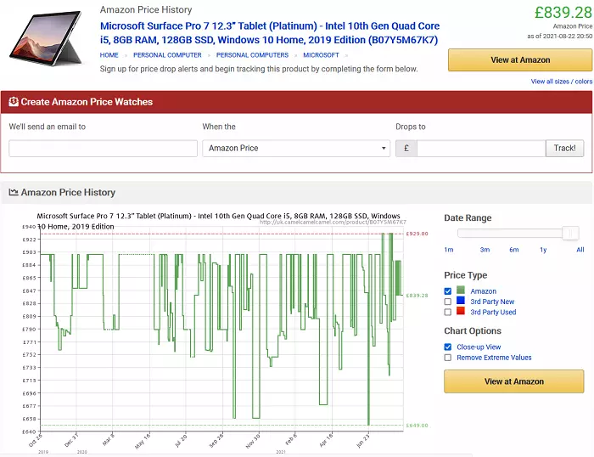
Task: Open the Surface Pro 7 product thumbnail
Action: pos(46,39)
